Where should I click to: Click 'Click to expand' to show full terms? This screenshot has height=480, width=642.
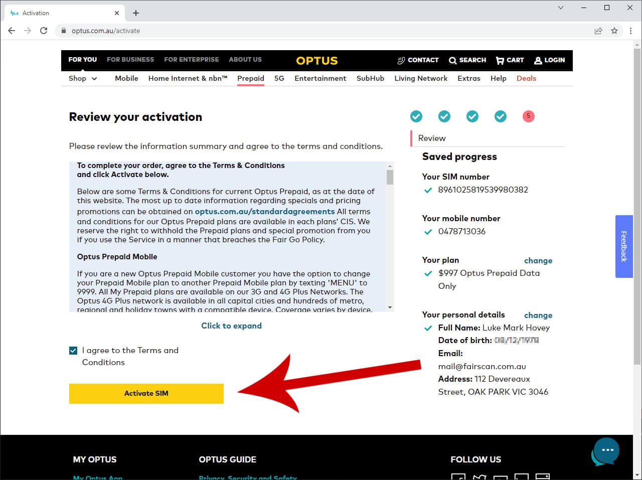click(231, 326)
